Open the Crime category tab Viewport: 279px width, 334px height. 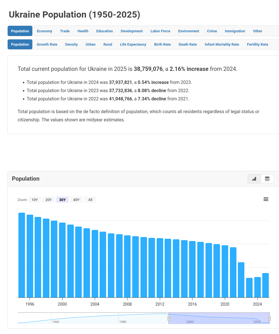(212, 31)
